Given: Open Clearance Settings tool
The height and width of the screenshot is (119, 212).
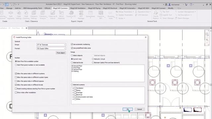Looking at the screenshot, I should (34, 15).
